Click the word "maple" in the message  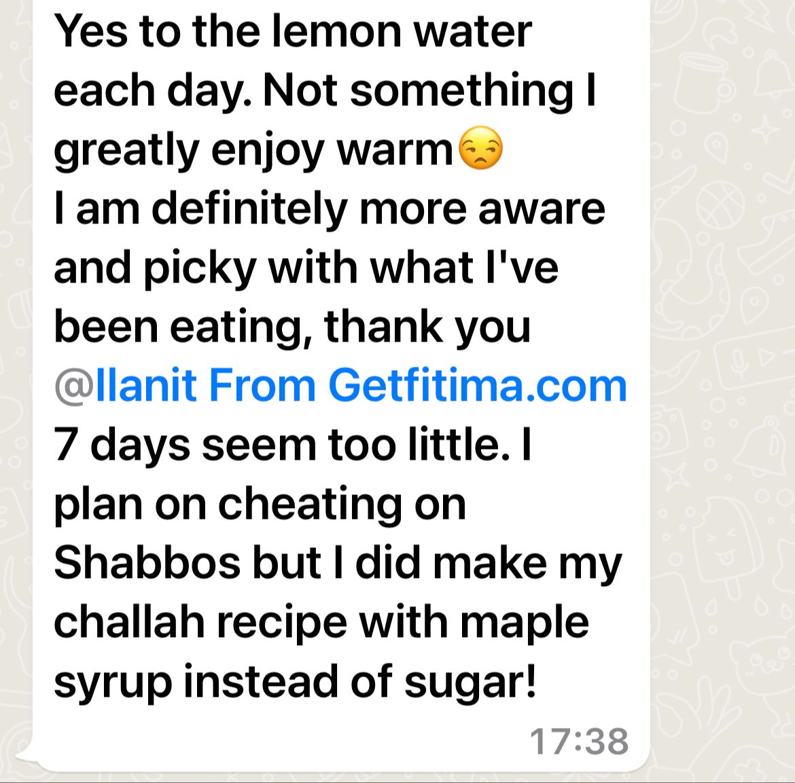coord(525,623)
